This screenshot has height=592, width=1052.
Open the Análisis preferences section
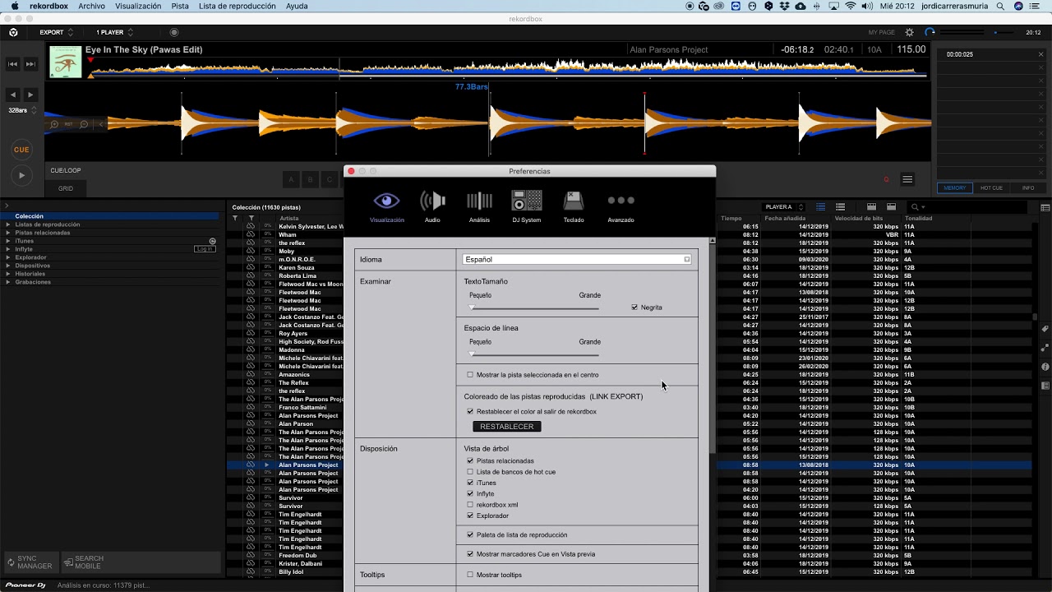click(479, 206)
